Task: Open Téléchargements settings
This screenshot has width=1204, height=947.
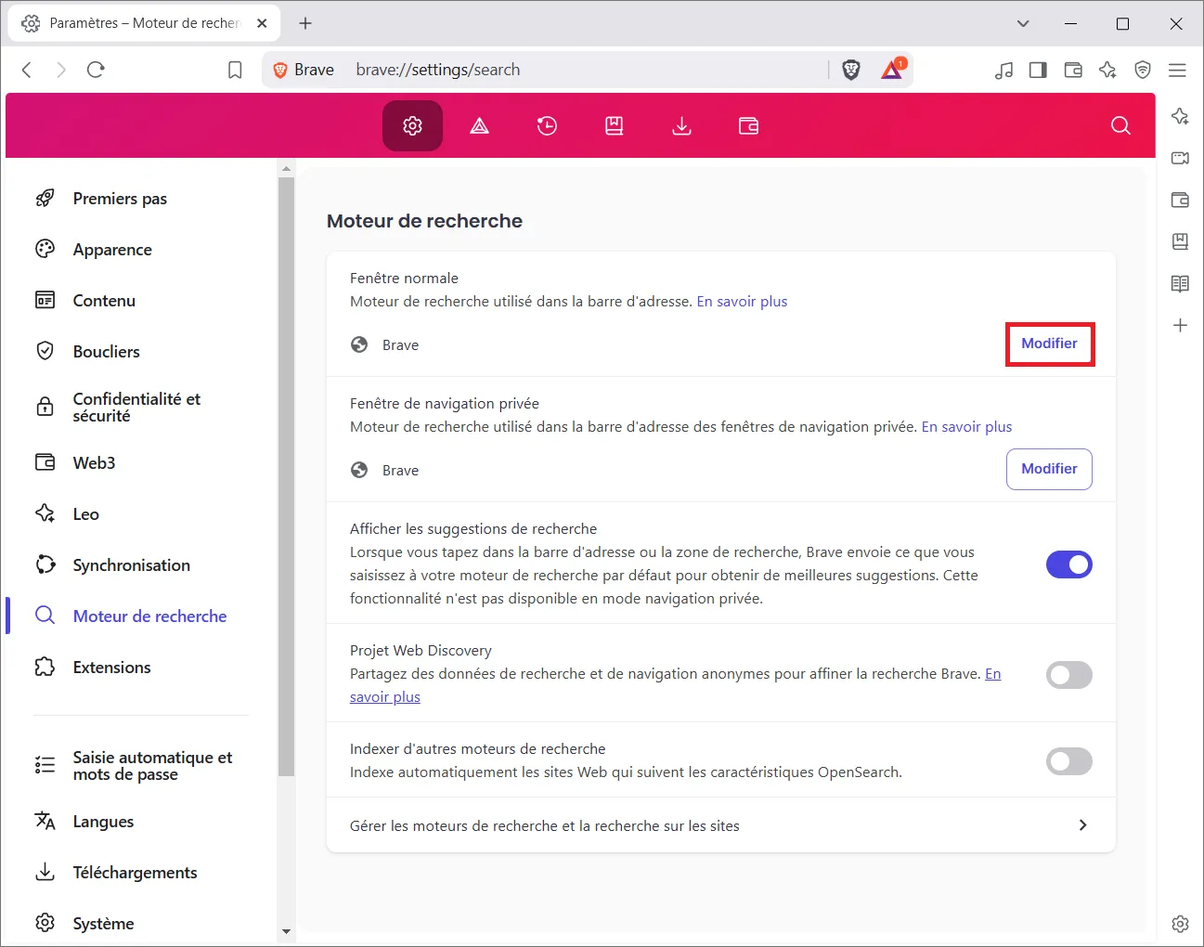Action: click(x=135, y=873)
